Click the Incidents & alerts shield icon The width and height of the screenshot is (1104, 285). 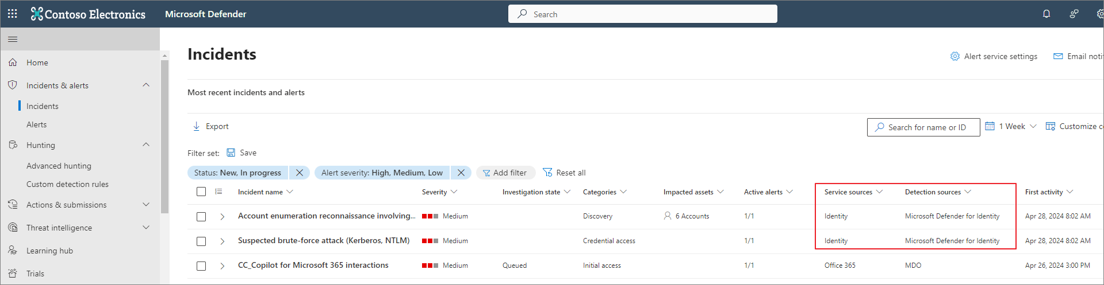pos(13,85)
